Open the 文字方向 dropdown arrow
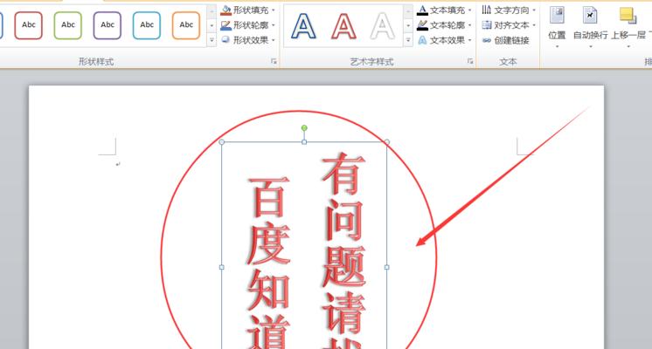Image resolution: width=652 pixels, height=349 pixels. point(534,10)
